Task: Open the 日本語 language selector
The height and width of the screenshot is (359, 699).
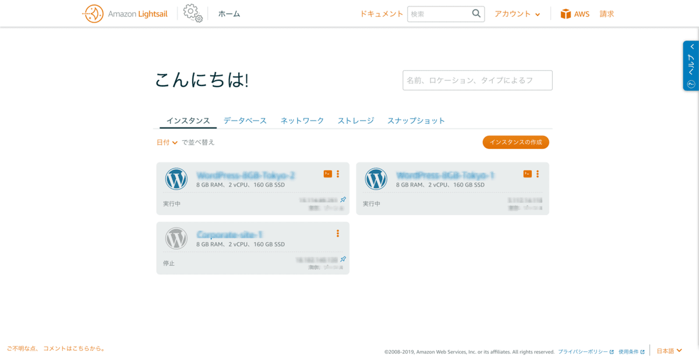Action: tap(669, 351)
